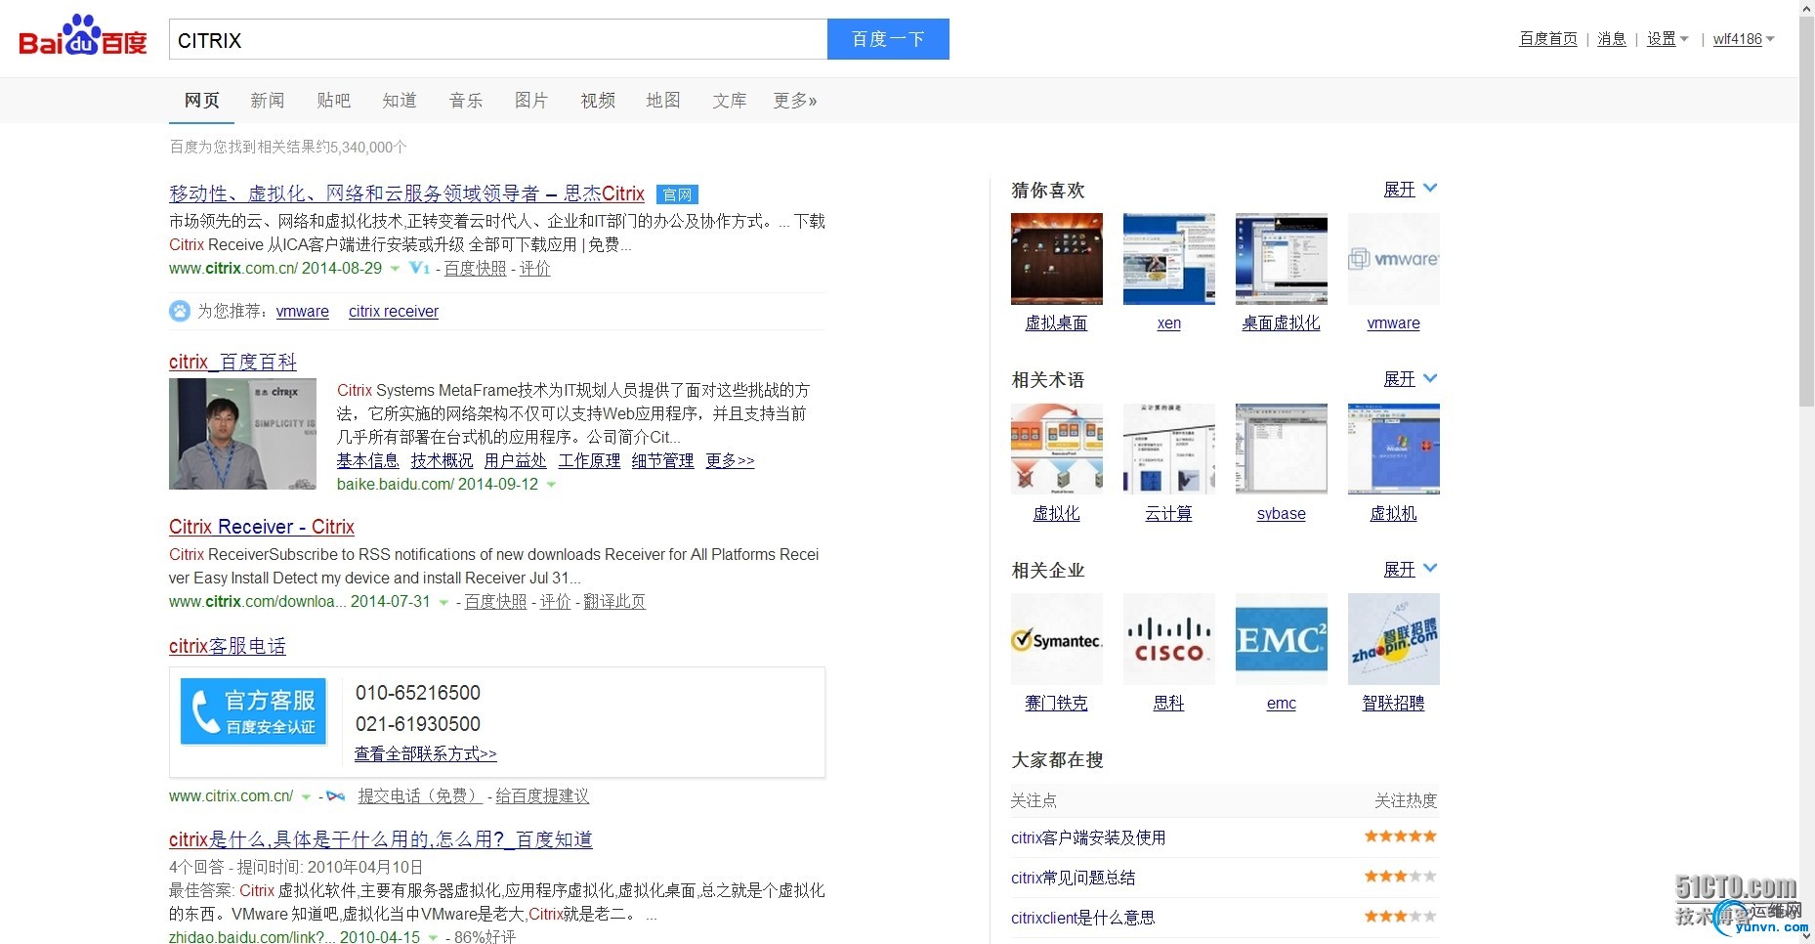Click the Cisco logo thumbnail

pyautogui.click(x=1168, y=639)
